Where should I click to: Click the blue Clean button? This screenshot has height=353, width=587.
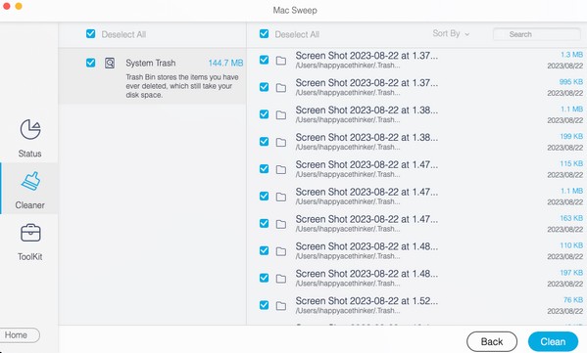click(553, 341)
